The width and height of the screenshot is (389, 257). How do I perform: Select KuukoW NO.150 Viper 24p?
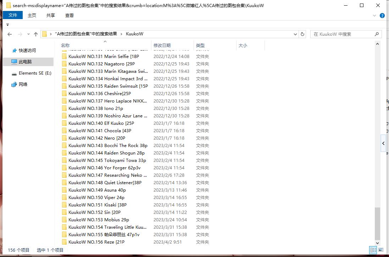click(x=96, y=197)
